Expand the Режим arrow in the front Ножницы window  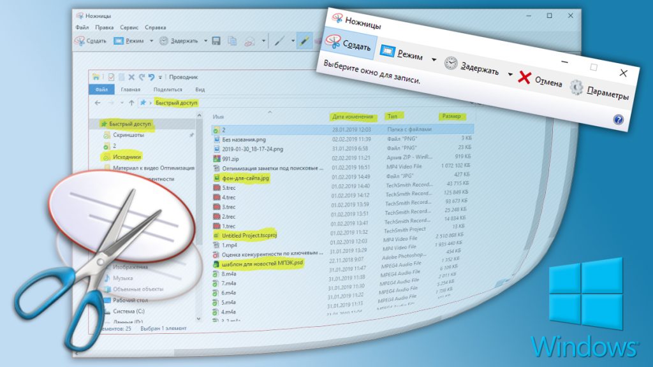click(x=434, y=60)
